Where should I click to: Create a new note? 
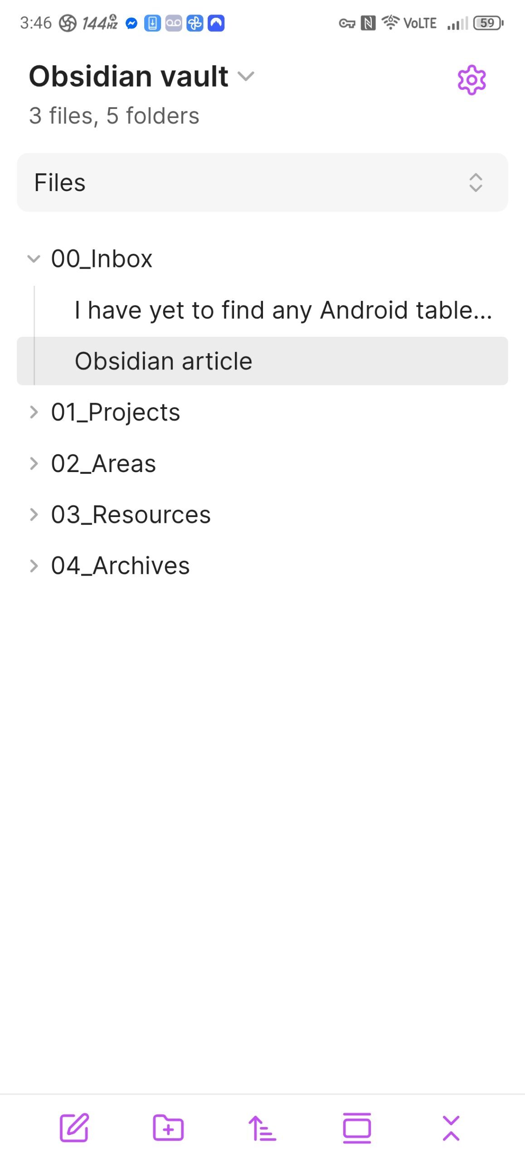pyautogui.click(x=74, y=1128)
